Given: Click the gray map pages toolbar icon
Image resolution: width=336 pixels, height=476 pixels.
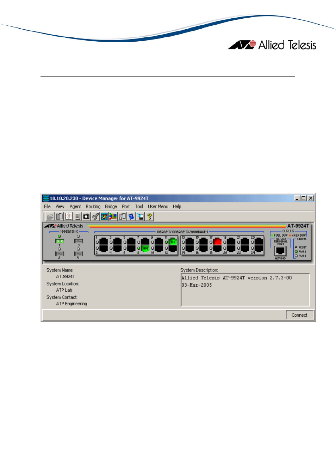Looking at the screenshot, I should [x=122, y=216].
